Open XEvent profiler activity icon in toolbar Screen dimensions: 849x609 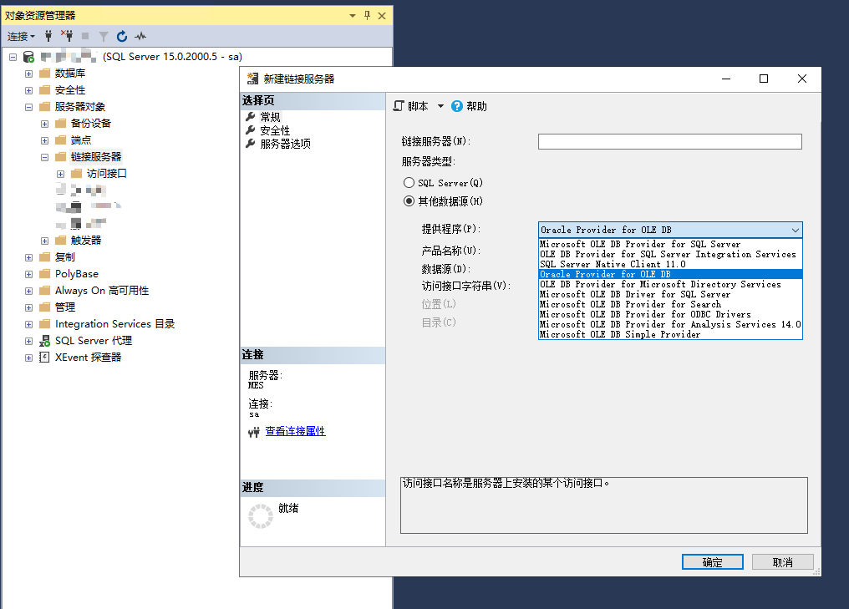tap(141, 36)
